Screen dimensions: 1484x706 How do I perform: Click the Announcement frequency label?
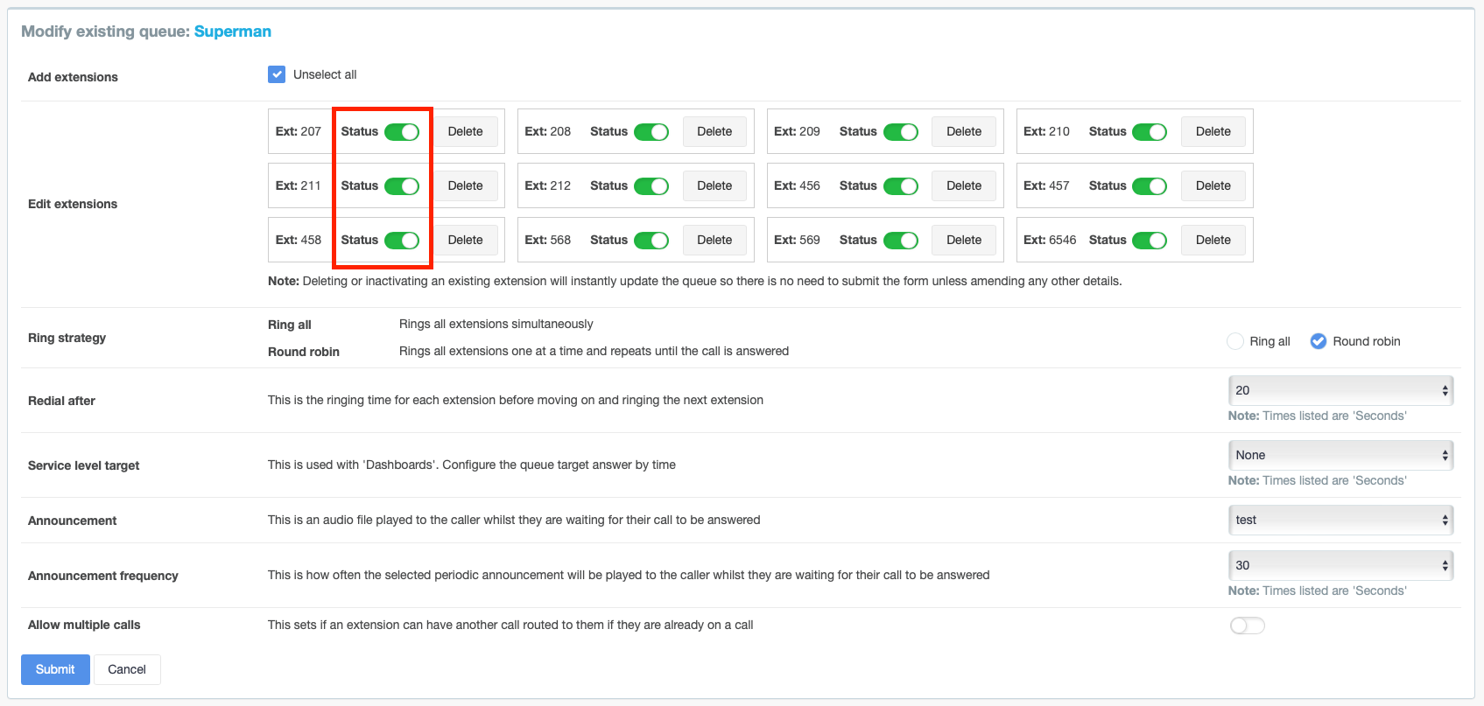pos(103,576)
